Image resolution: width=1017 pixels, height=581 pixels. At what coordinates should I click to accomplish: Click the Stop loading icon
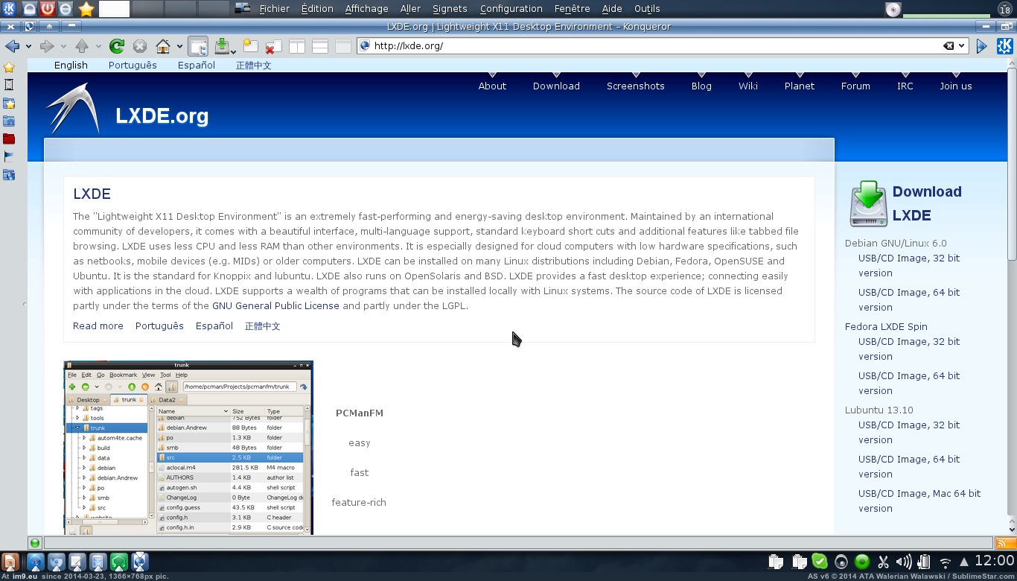[x=139, y=46]
